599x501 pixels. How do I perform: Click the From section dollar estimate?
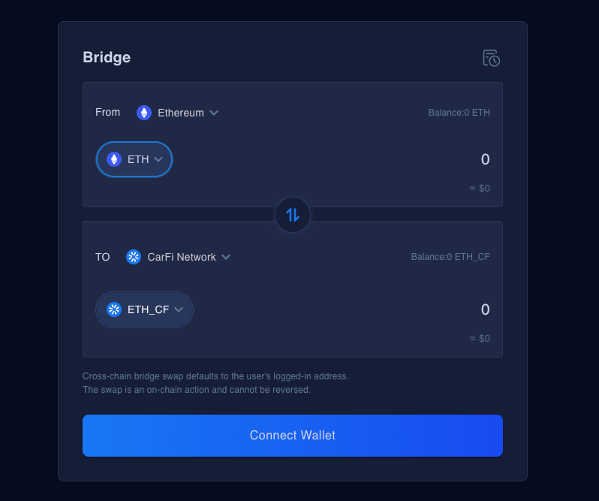pos(480,189)
